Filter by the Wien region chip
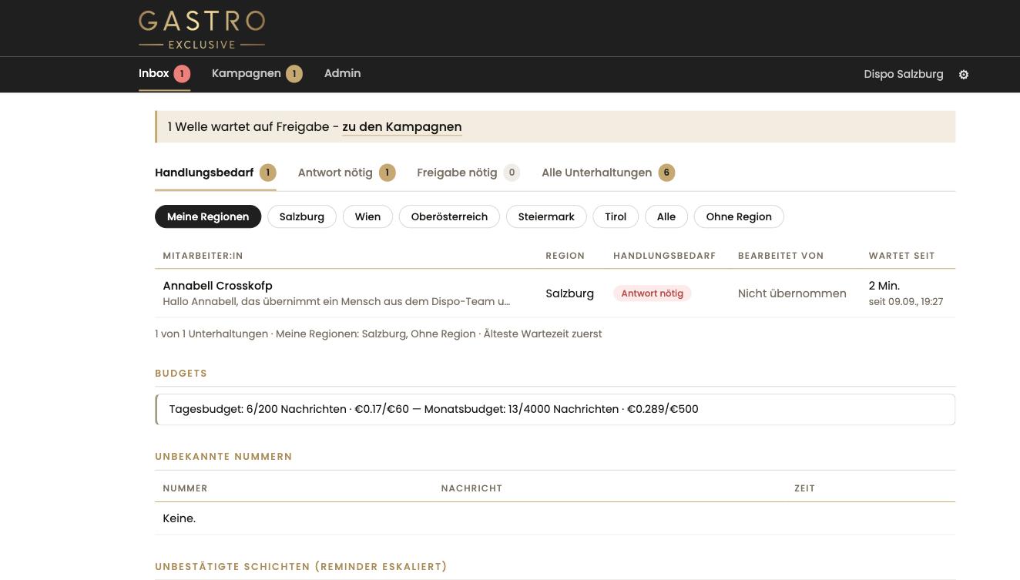This screenshot has width=1020, height=580. point(367,216)
